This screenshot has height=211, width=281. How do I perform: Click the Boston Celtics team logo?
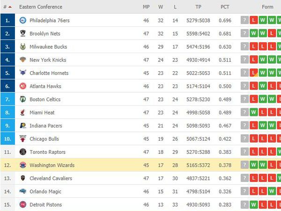23,99
